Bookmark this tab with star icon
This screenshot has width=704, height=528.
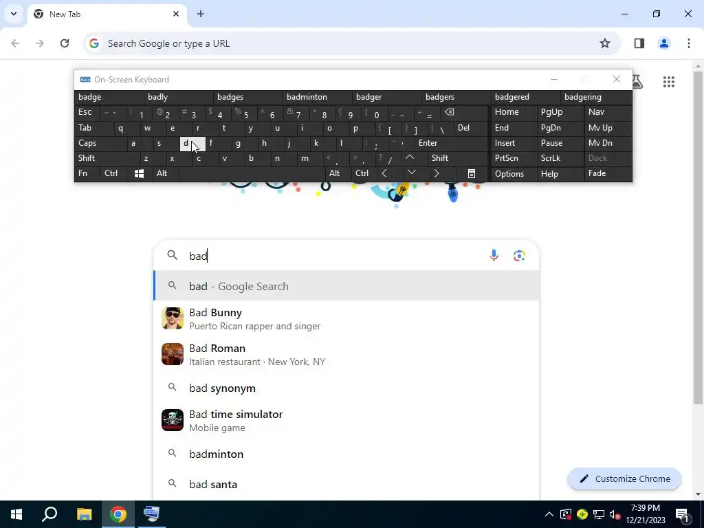click(605, 43)
